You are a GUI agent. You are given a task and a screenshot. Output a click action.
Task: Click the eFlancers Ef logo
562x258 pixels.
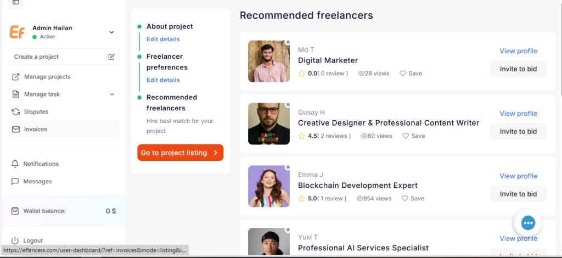pyautogui.click(x=17, y=32)
